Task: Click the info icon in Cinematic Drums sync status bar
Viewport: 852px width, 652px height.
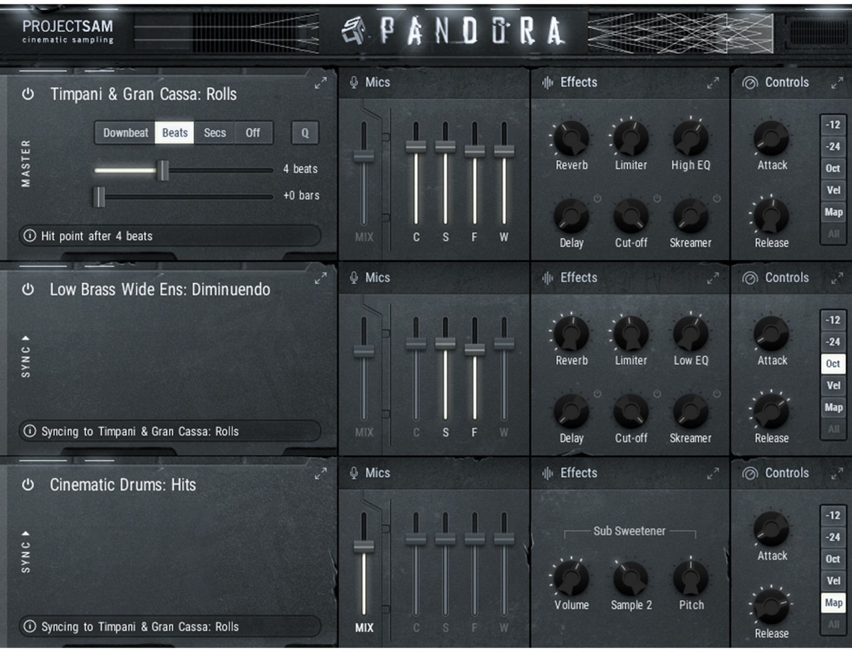Action: pos(29,626)
